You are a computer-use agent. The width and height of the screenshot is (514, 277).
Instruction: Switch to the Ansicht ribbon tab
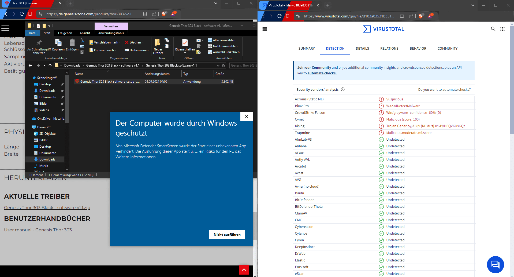85,33
